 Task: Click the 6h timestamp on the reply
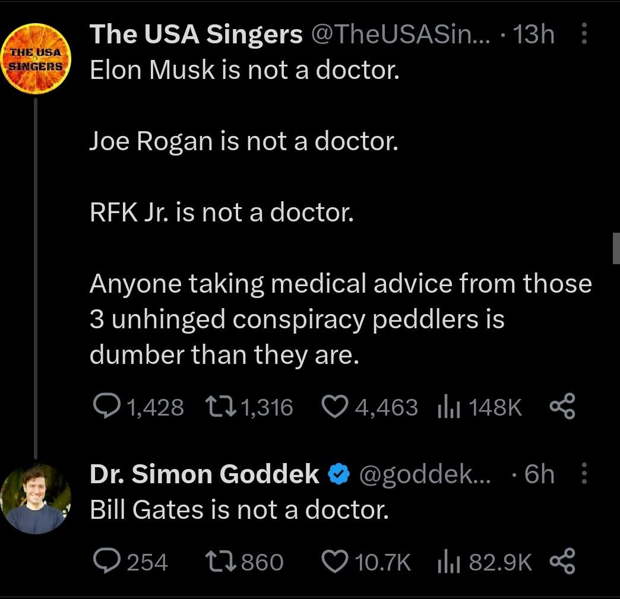(539, 474)
